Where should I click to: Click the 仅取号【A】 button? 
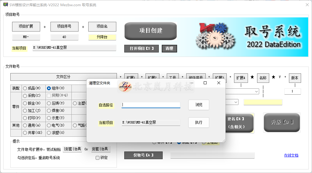143,155
